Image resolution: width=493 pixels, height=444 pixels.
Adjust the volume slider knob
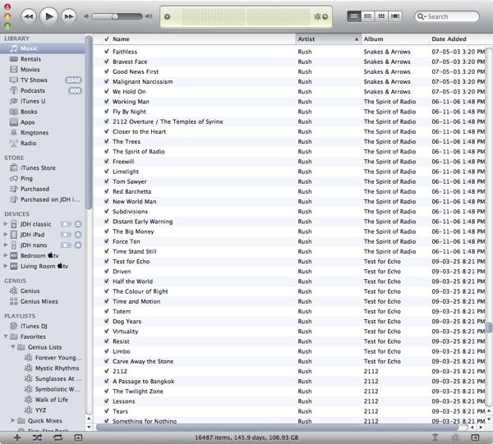(115, 16)
